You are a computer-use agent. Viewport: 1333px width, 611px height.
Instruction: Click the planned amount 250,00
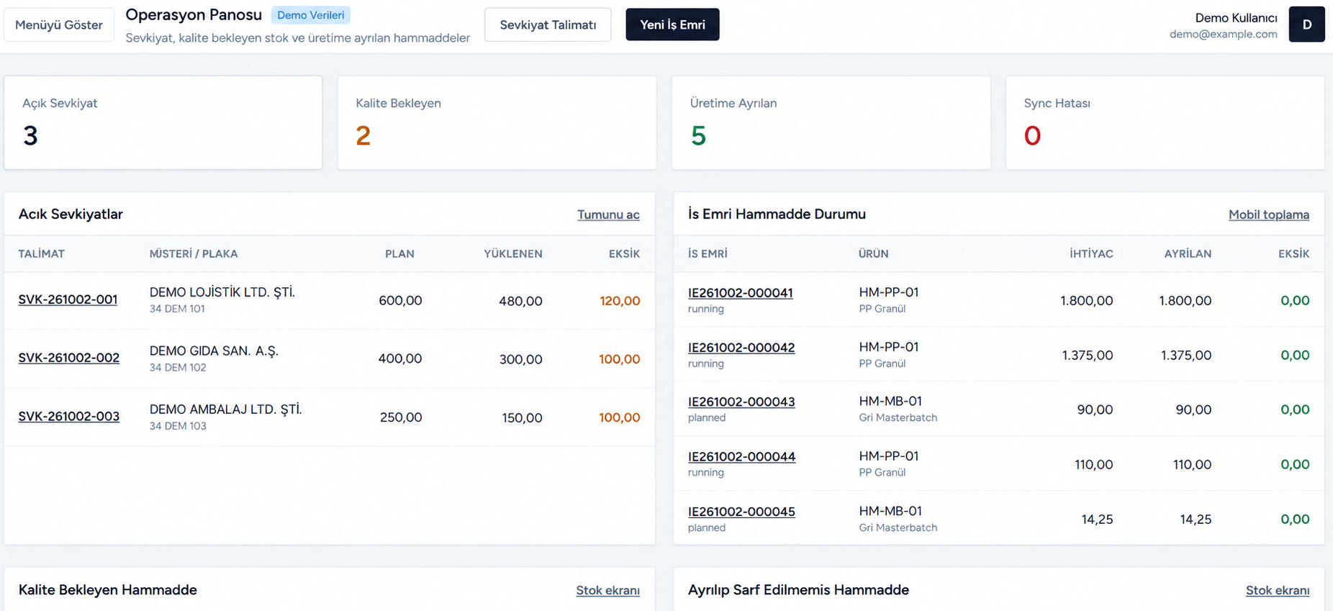401,417
